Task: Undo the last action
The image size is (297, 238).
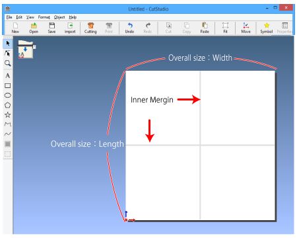Action: click(129, 28)
